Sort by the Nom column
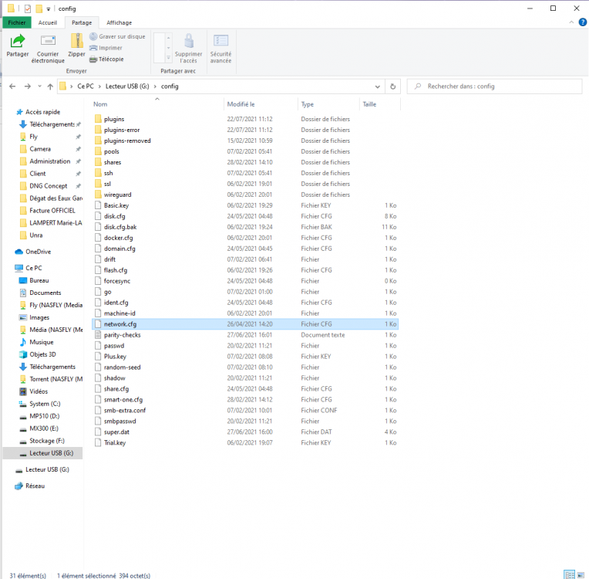The image size is (589, 579). click(100, 104)
